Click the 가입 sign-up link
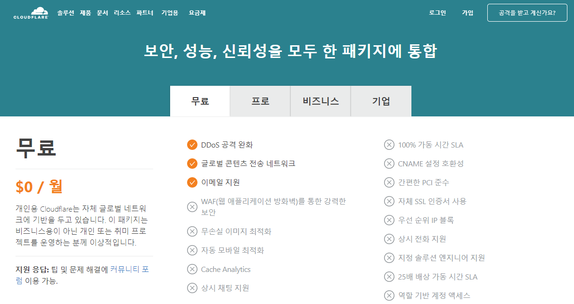The width and height of the screenshot is (574, 304). point(467,13)
